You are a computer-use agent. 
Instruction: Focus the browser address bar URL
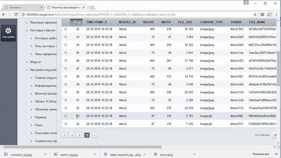(101, 14)
